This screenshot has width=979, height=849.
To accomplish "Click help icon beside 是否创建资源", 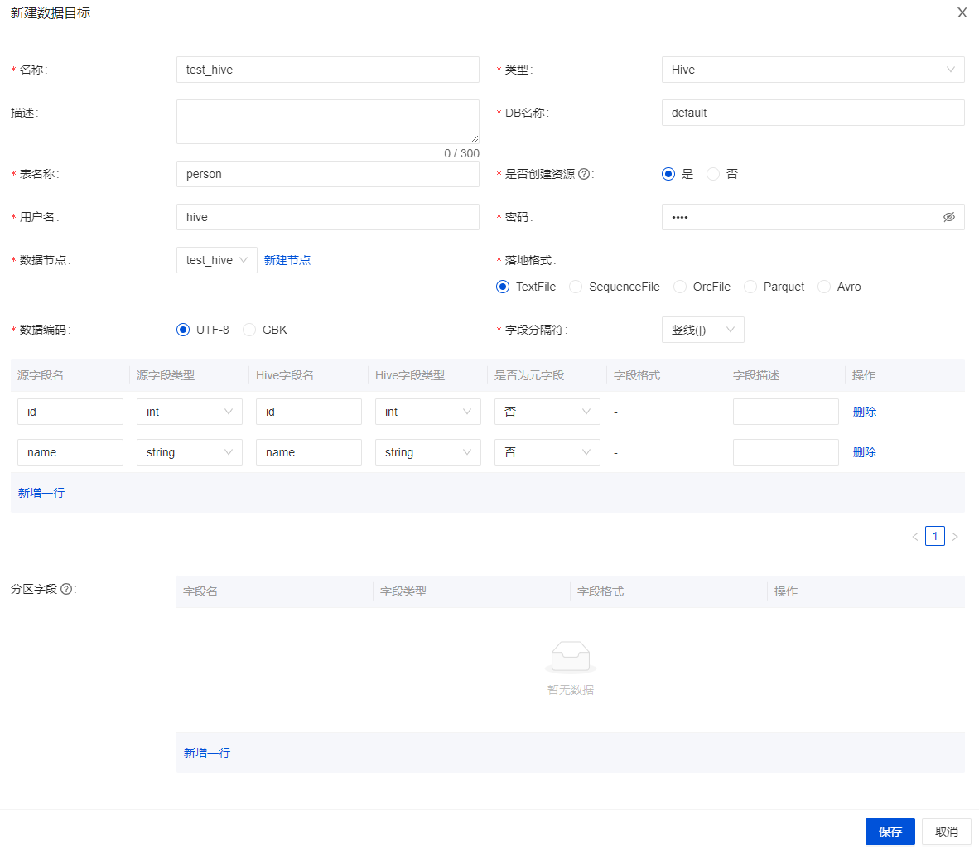I will 584,174.
